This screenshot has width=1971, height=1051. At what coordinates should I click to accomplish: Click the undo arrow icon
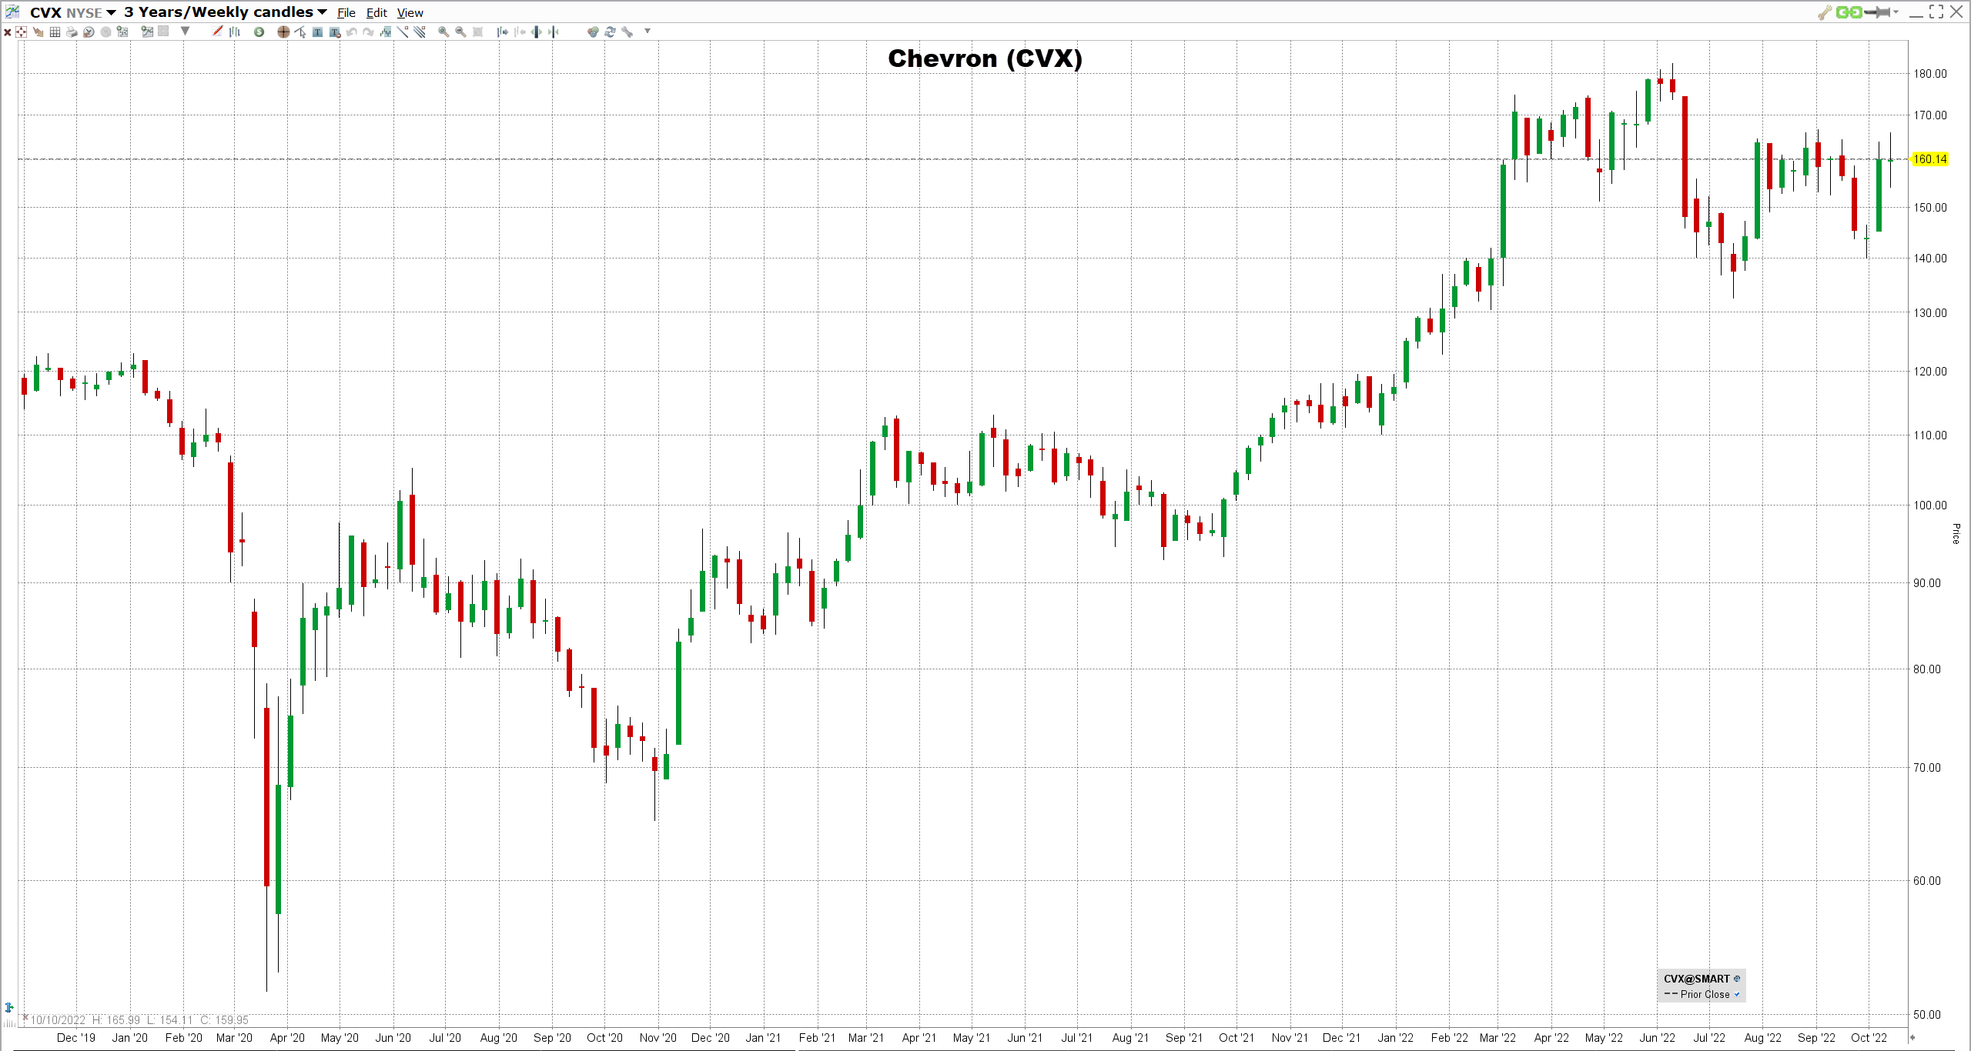(x=352, y=32)
